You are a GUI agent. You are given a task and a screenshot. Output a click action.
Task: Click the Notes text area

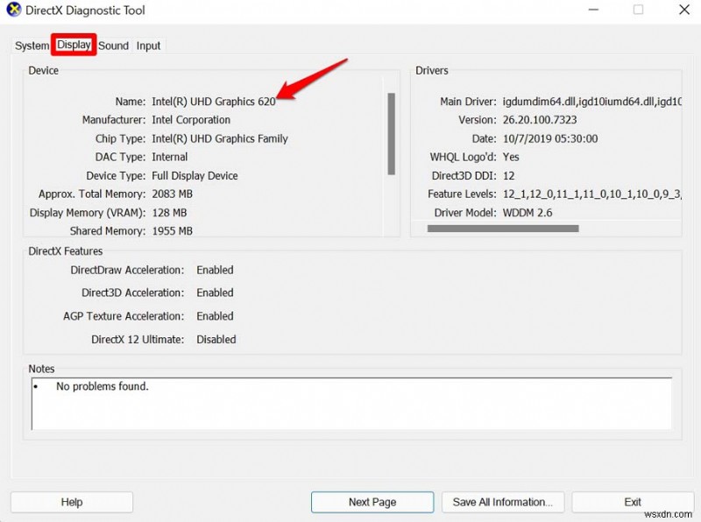[x=350, y=406]
